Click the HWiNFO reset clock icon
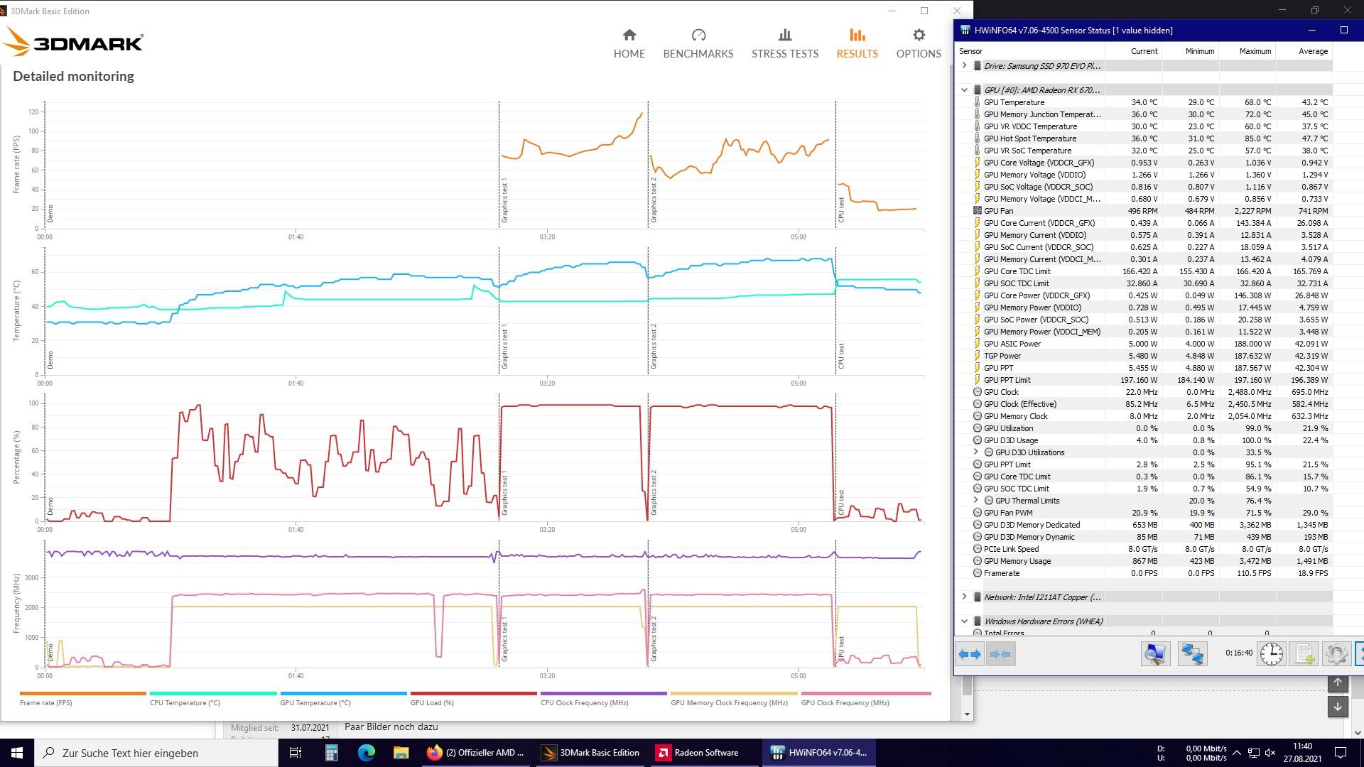This screenshot has height=767, width=1364. 1271,653
